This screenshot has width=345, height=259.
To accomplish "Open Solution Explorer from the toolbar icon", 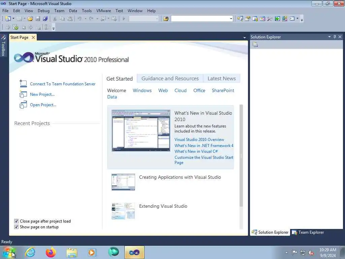I will pyautogui.click(x=240, y=19).
